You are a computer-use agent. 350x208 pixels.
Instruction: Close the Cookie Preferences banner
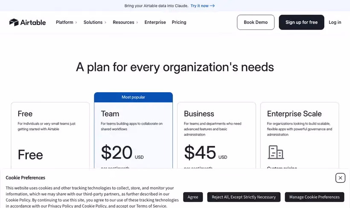tap(340, 178)
